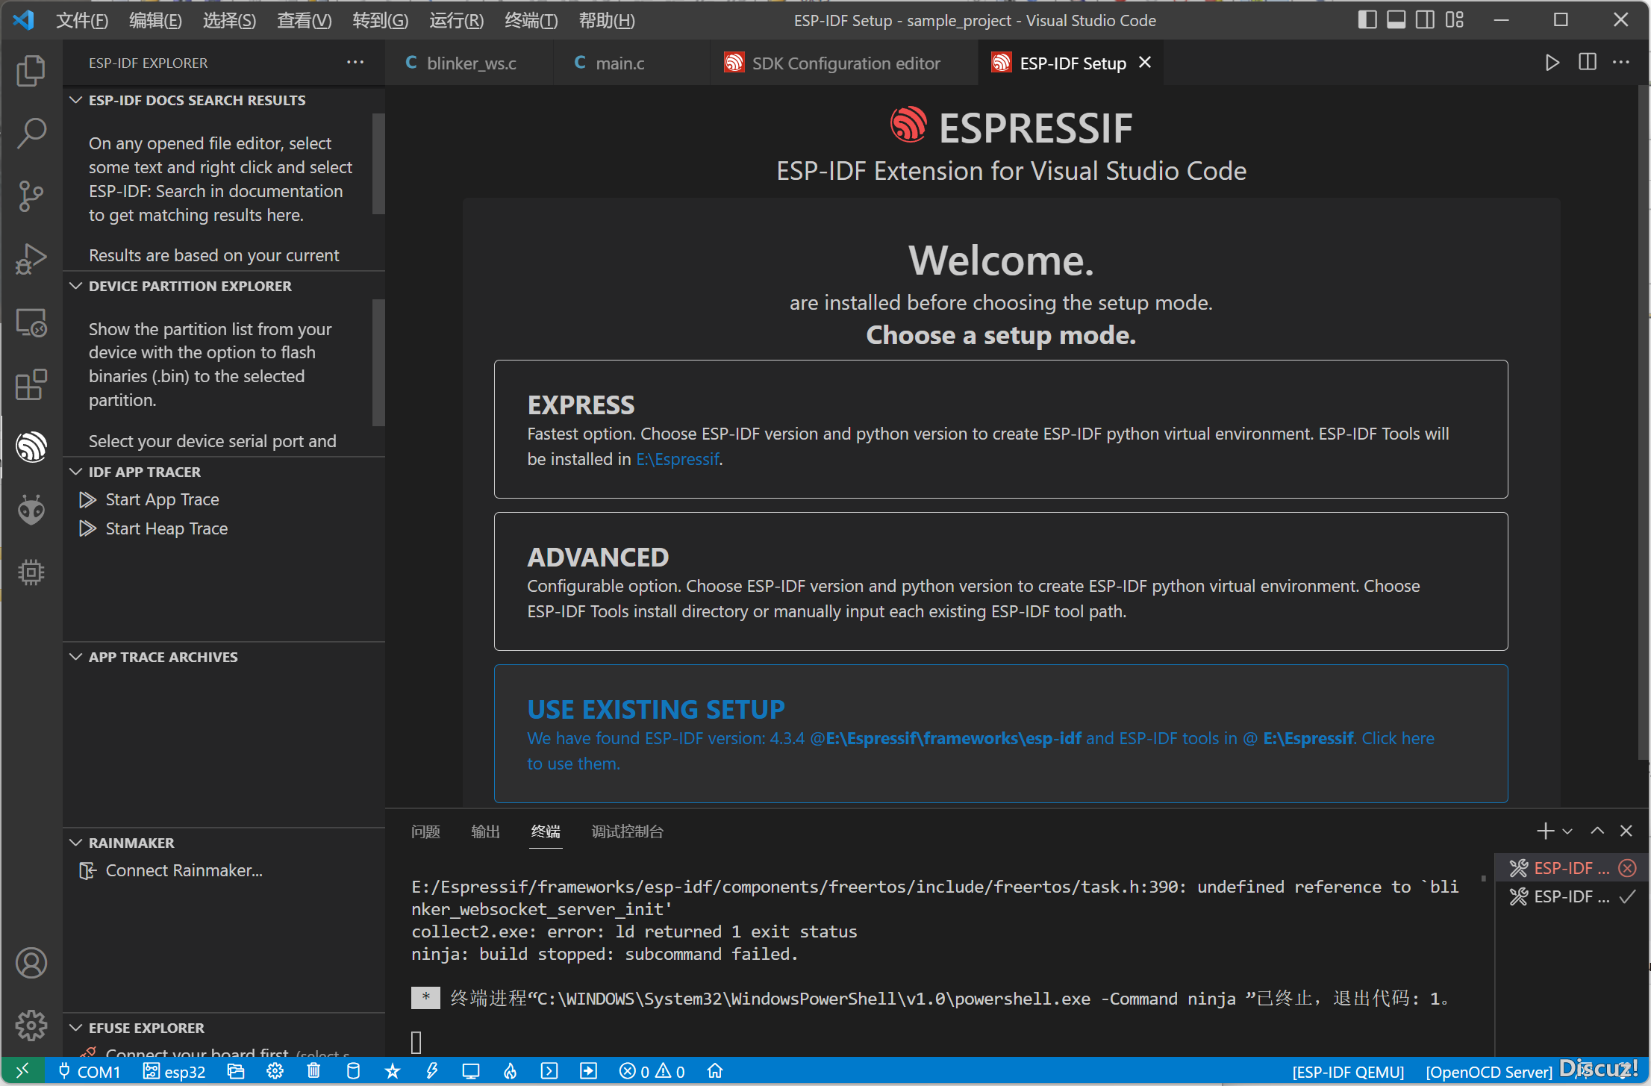Open the Accounts menu icon
Screen dimensions: 1651x1086
tap(31, 963)
